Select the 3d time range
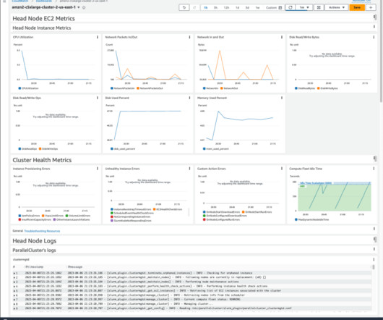 point(247,8)
